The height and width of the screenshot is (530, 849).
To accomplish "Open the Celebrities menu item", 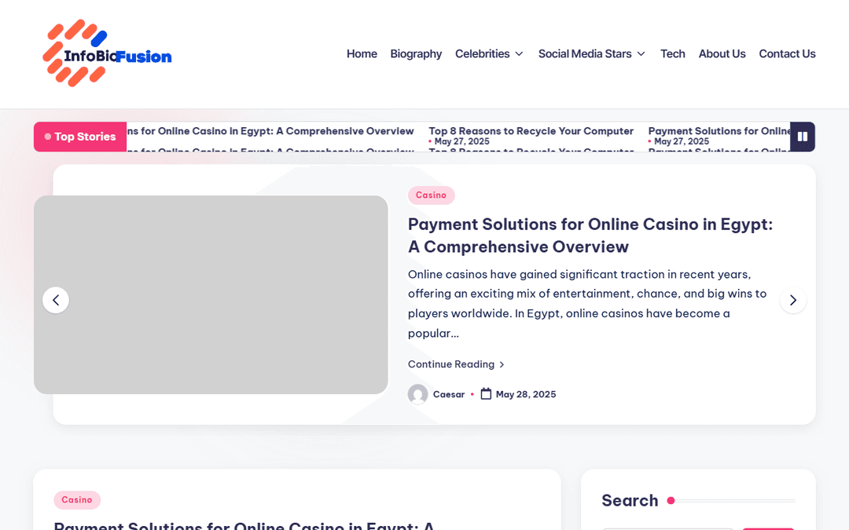I will pyautogui.click(x=482, y=54).
